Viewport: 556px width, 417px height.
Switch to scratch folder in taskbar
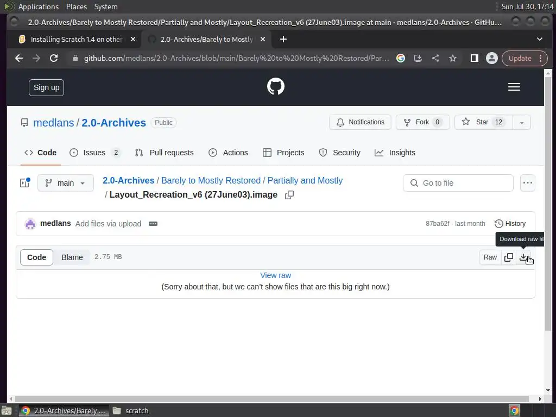[131, 410]
